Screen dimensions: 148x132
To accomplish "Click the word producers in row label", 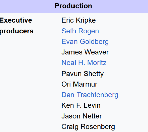I will point(17,31).
